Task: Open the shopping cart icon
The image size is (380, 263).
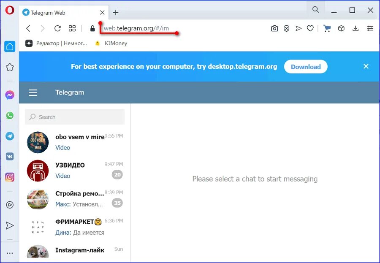Action: (327, 29)
